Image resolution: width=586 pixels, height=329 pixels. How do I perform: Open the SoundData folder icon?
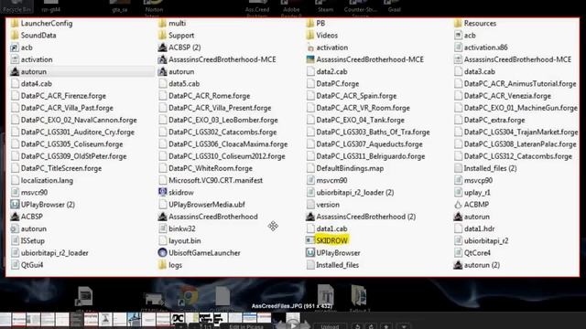point(15,36)
